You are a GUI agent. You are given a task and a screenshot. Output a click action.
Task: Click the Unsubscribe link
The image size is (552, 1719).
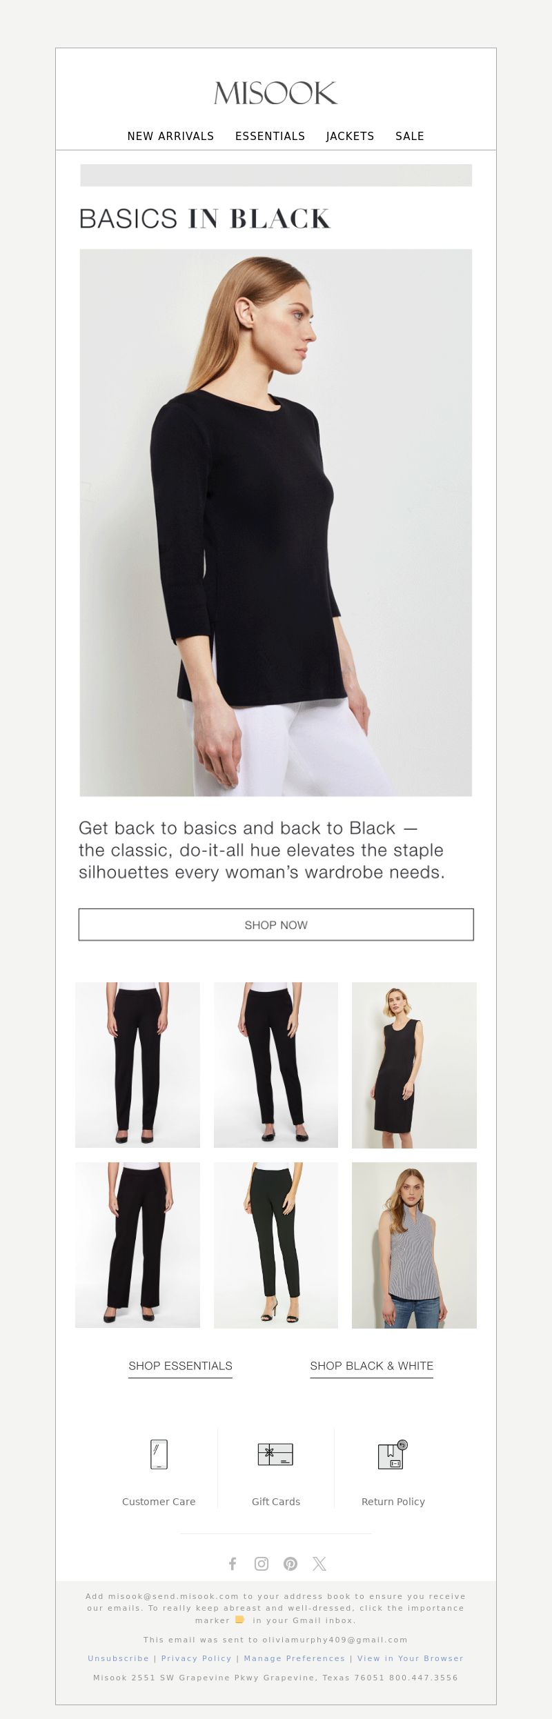(118, 1658)
